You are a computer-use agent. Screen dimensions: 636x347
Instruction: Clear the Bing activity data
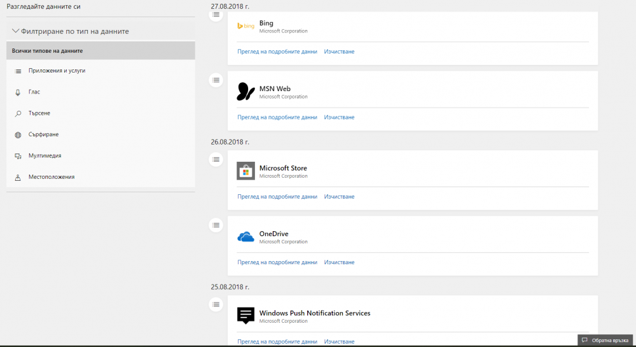(x=339, y=52)
